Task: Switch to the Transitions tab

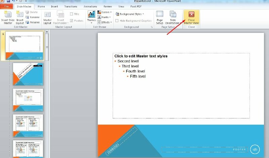Action: pos(71,6)
